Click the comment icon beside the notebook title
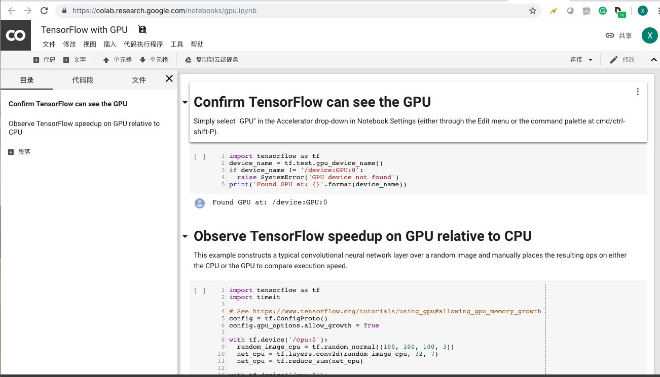Screen dimensions: 660x377 click(x=142, y=29)
